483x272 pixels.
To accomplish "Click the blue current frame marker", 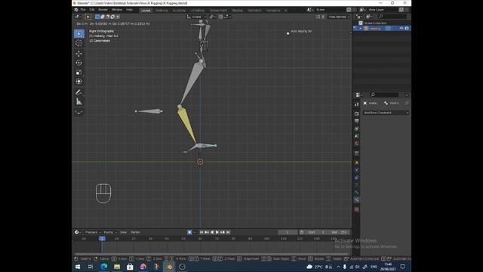I will pyautogui.click(x=102, y=239).
